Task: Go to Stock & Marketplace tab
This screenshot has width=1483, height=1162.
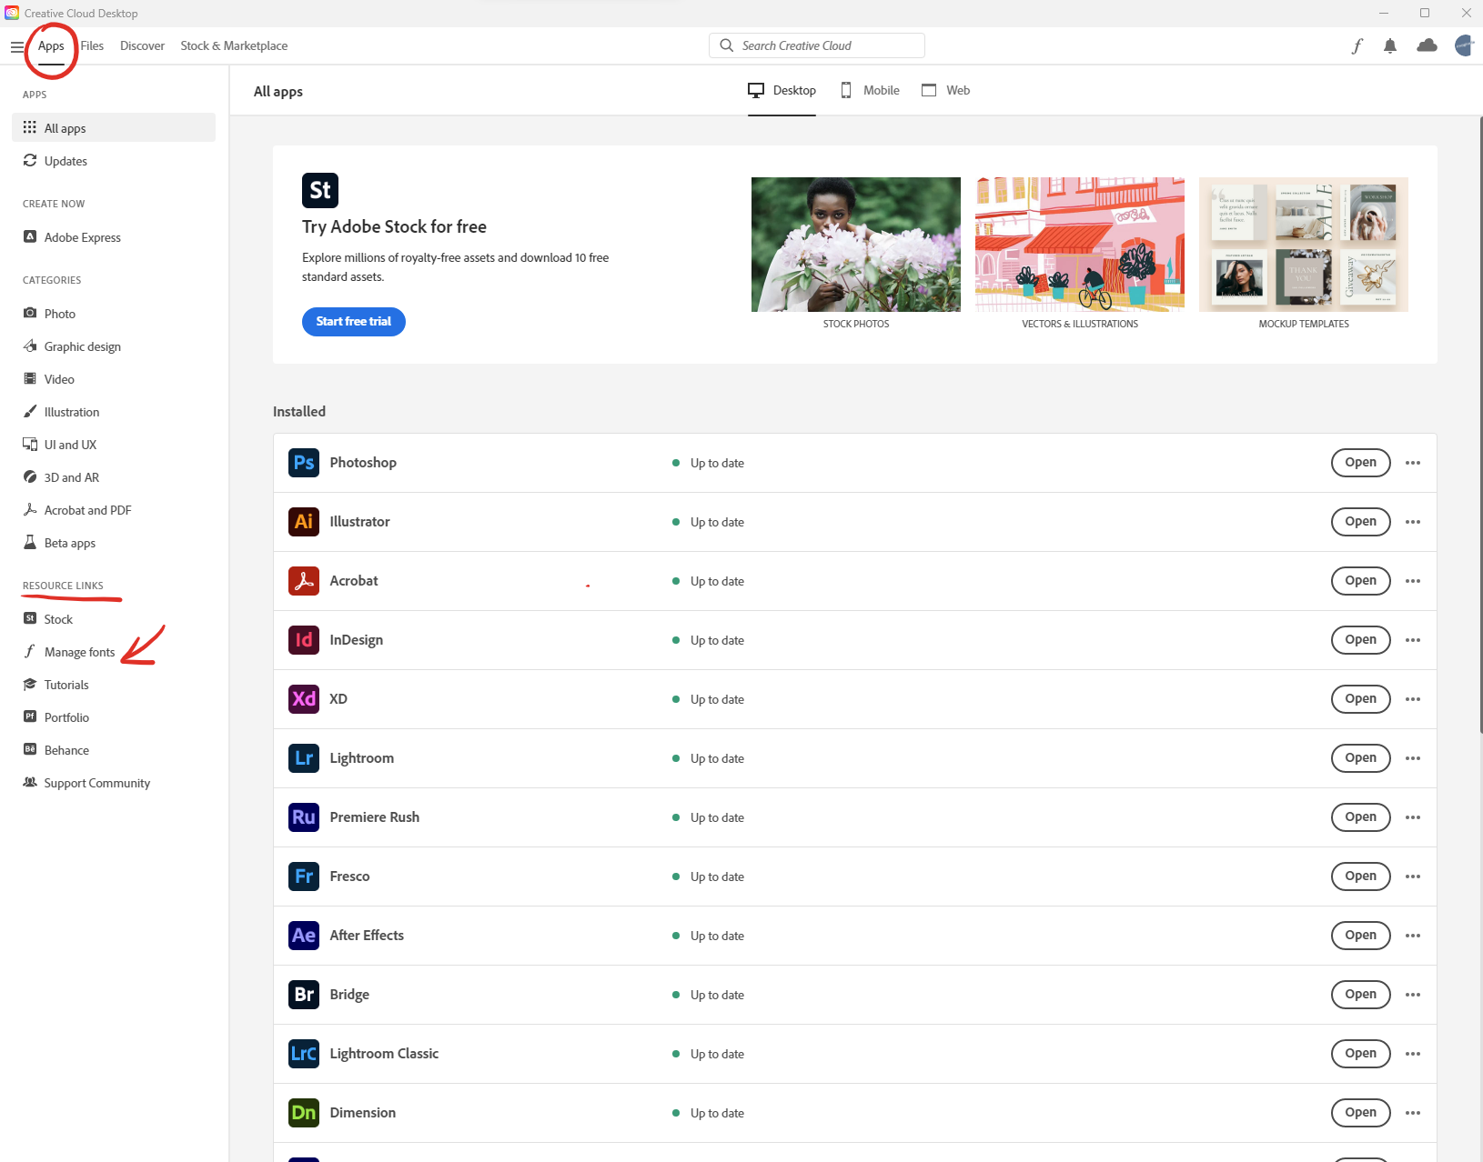Action: [234, 45]
